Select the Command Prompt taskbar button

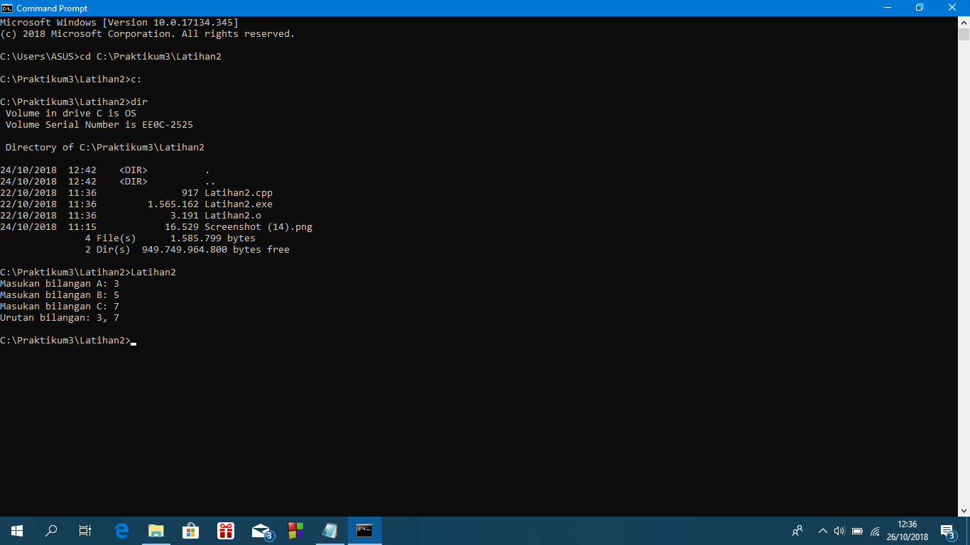364,531
